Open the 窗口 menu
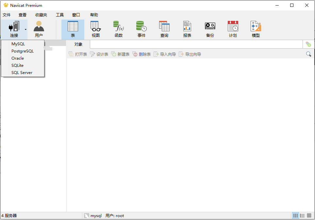The width and height of the screenshot is (315, 220). coord(76,15)
